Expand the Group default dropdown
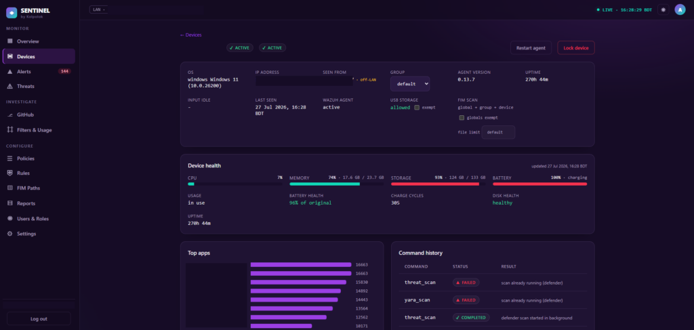This screenshot has height=330, width=694. click(410, 83)
